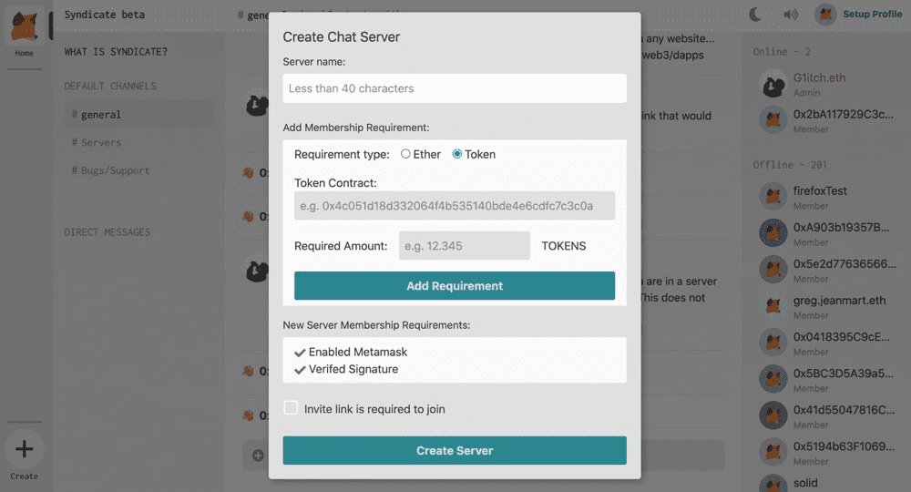Open the Setup Profile link
The image size is (911, 492).
[x=872, y=14]
